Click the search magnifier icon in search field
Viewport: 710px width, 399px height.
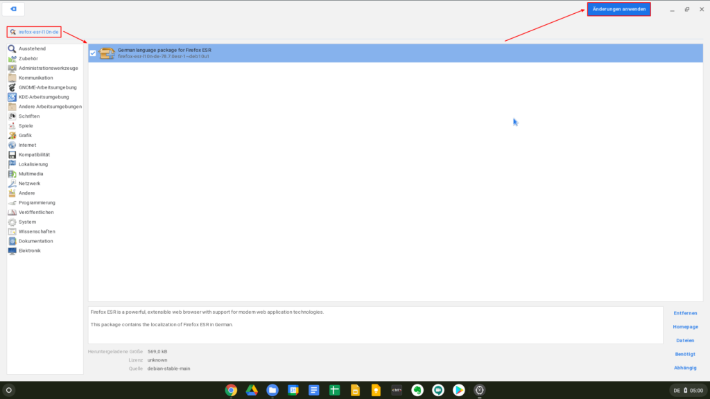tap(12, 32)
